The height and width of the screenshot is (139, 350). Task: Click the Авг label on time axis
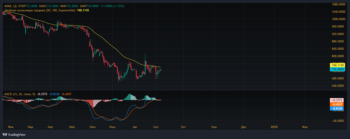(135, 127)
